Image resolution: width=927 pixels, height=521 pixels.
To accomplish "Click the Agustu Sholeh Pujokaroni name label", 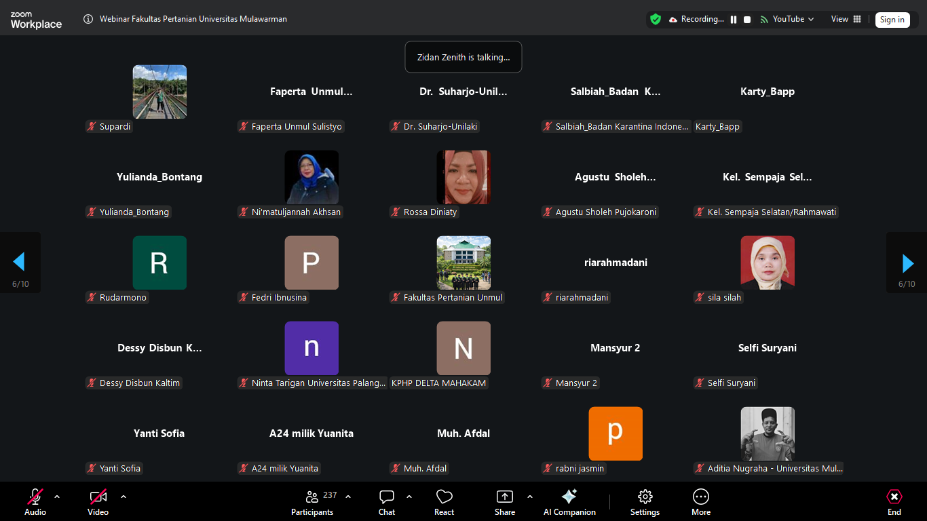I will tap(606, 212).
